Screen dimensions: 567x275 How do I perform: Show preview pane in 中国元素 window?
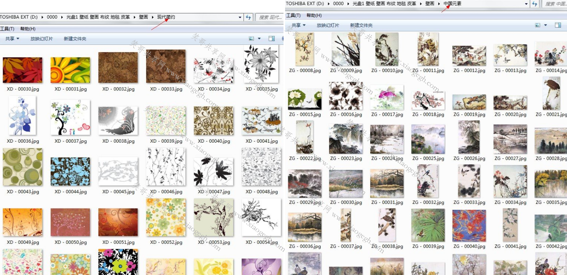(558, 25)
